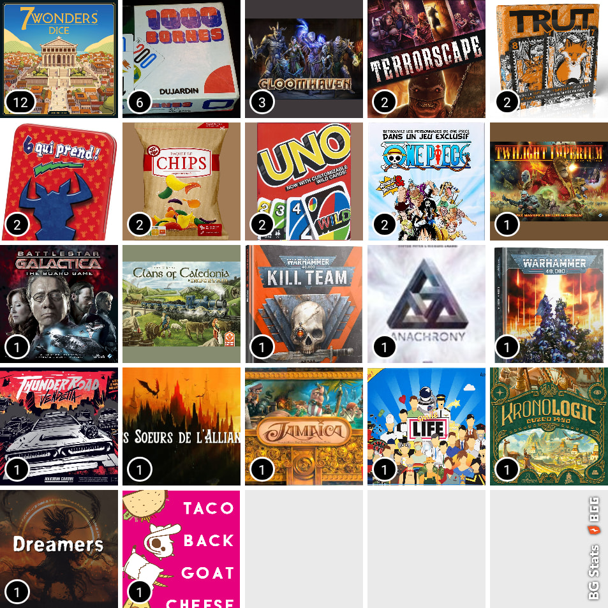Screen dimensions: 608x608
Task: Select the Anachrony triangle logo cover
Action: click(427, 304)
